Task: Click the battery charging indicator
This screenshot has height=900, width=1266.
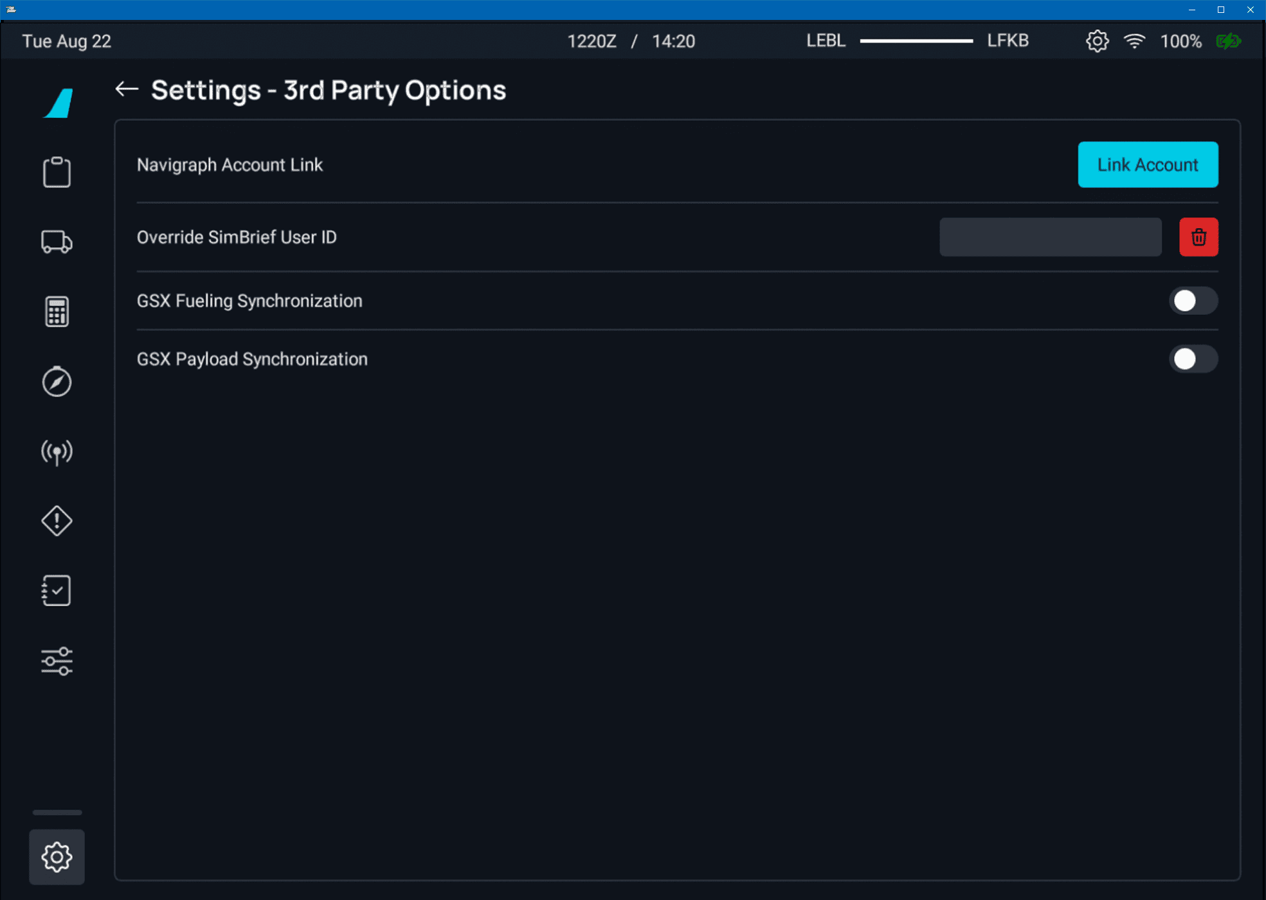Action: click(1228, 41)
